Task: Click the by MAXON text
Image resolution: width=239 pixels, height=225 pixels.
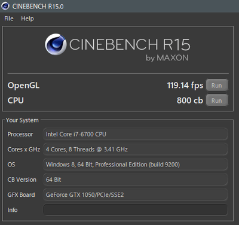Action: (167, 58)
